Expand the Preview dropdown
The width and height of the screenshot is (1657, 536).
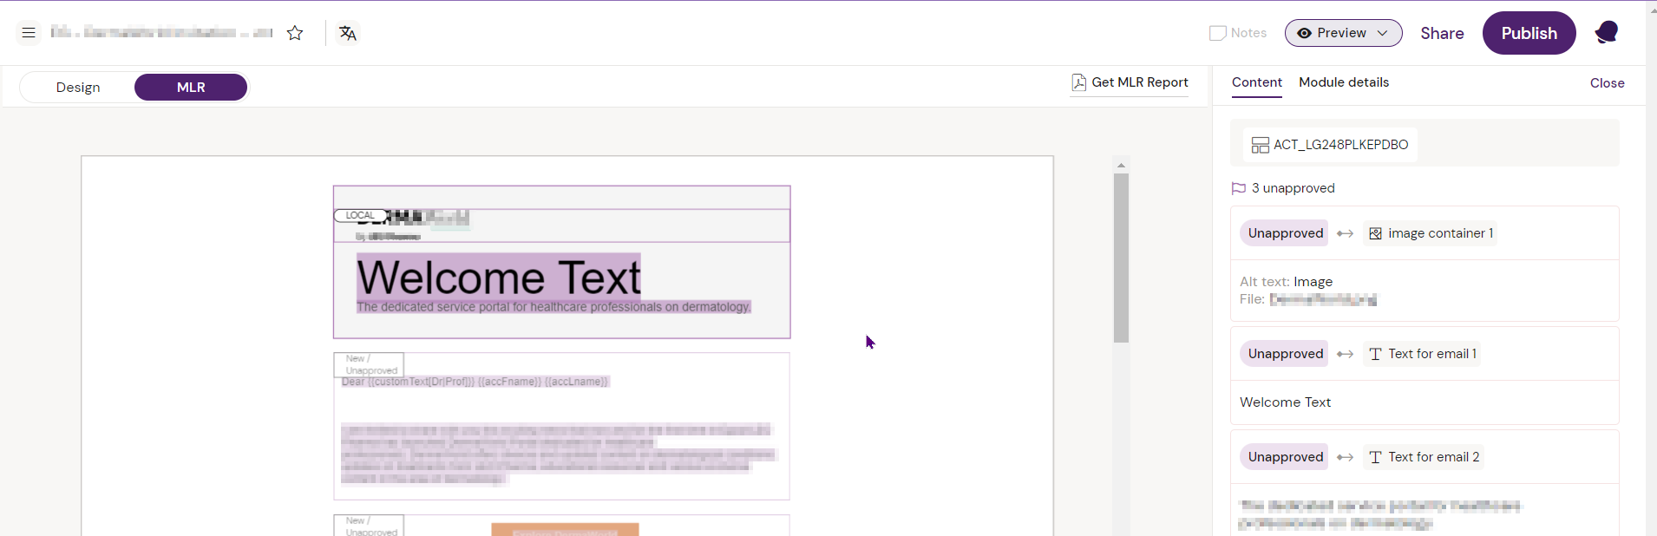[1343, 33]
